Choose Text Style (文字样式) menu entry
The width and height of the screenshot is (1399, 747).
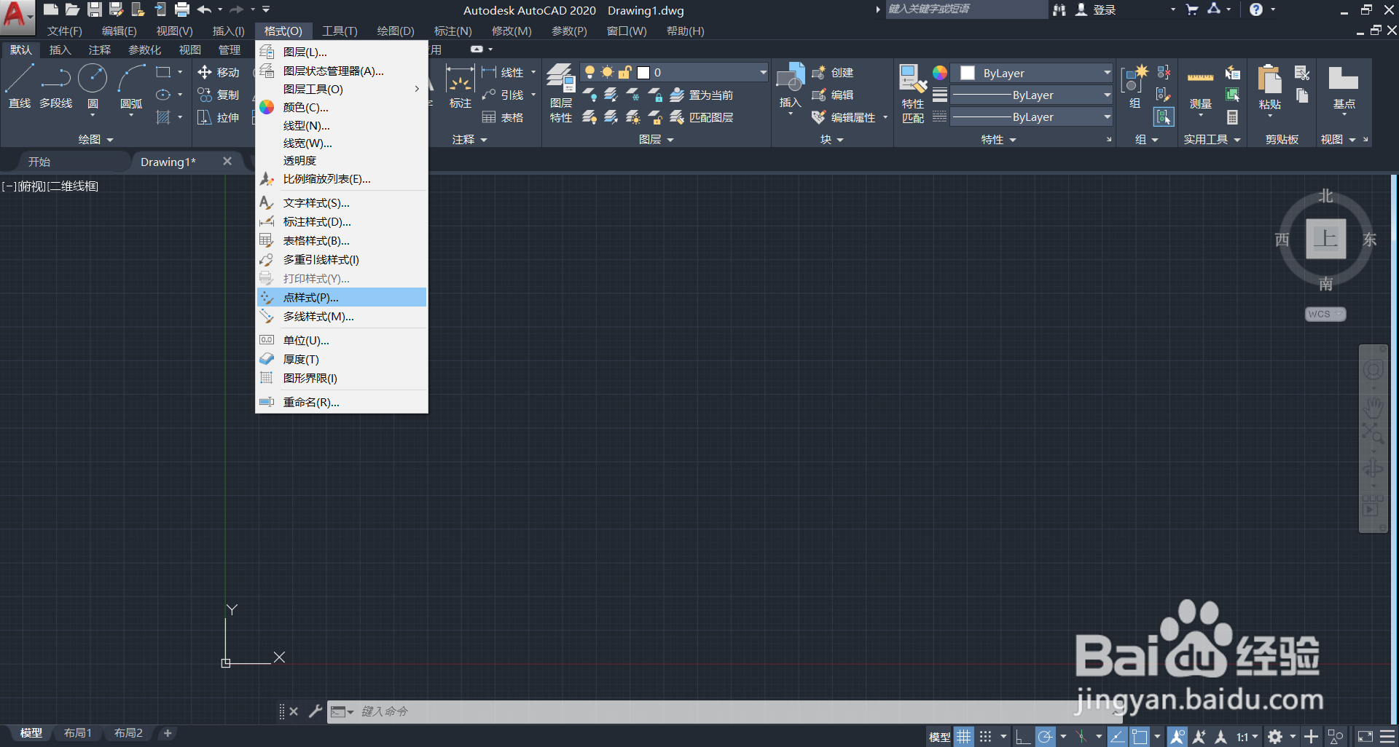coord(341,202)
